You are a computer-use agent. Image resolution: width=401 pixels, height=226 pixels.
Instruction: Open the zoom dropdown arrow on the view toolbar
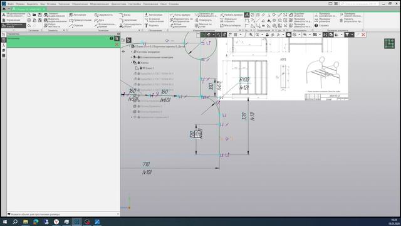(262, 35)
